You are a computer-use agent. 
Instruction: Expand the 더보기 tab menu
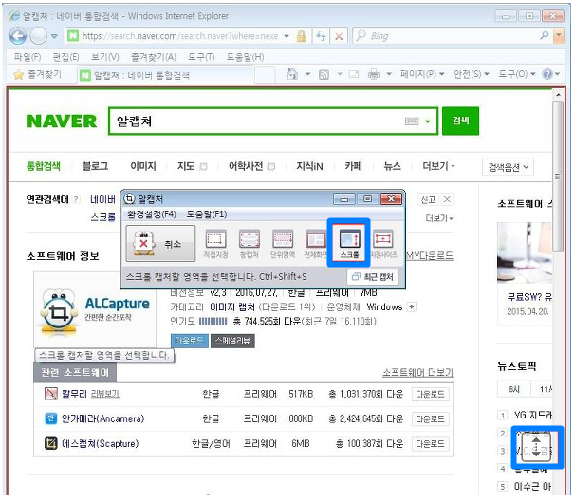pyautogui.click(x=437, y=166)
